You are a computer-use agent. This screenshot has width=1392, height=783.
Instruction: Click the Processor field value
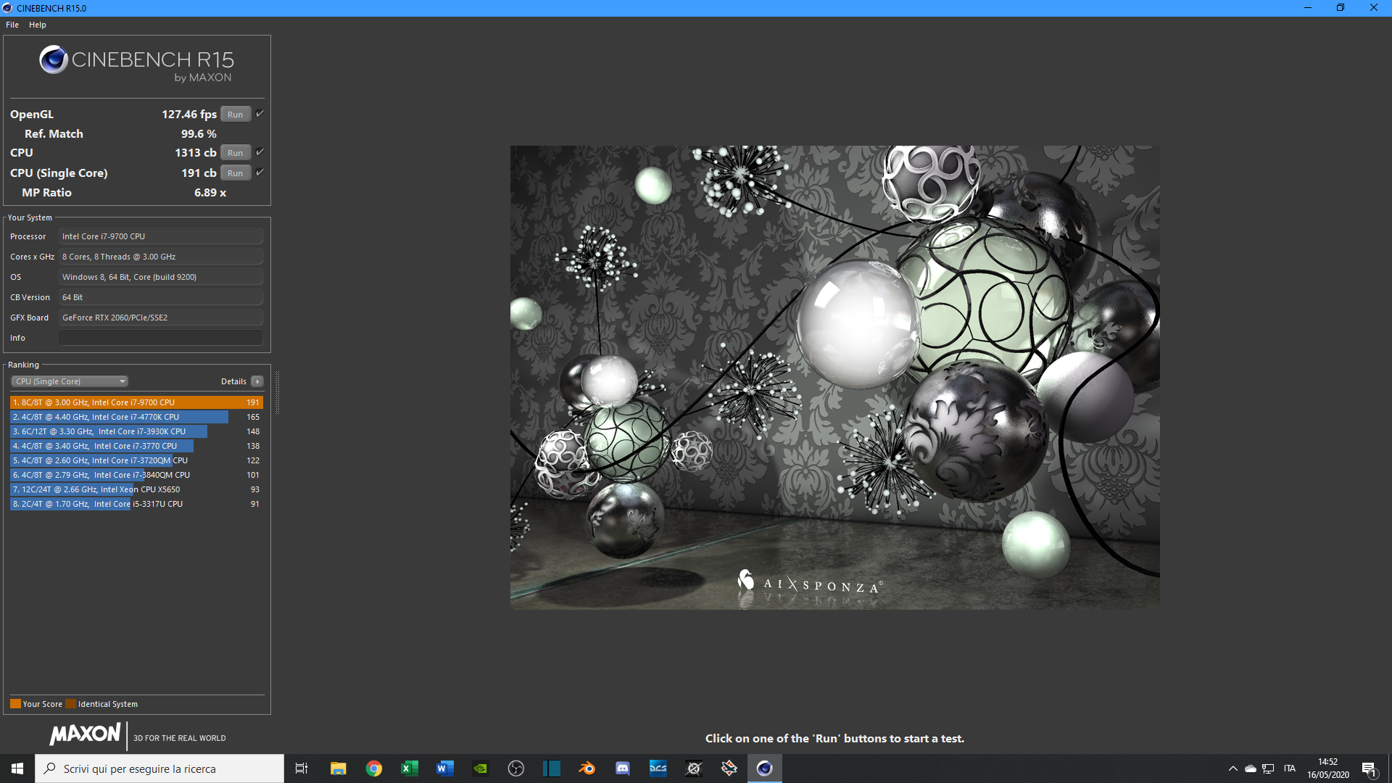pos(161,236)
